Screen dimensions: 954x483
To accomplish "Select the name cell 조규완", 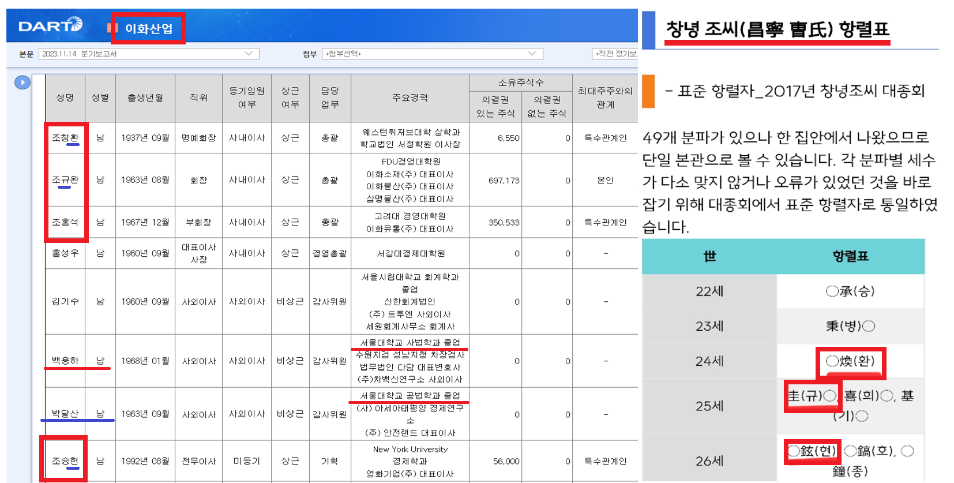I will coord(65,179).
